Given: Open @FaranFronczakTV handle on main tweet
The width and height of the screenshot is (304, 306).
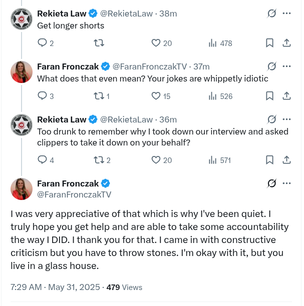Looking at the screenshot, I should (x=74, y=194).
